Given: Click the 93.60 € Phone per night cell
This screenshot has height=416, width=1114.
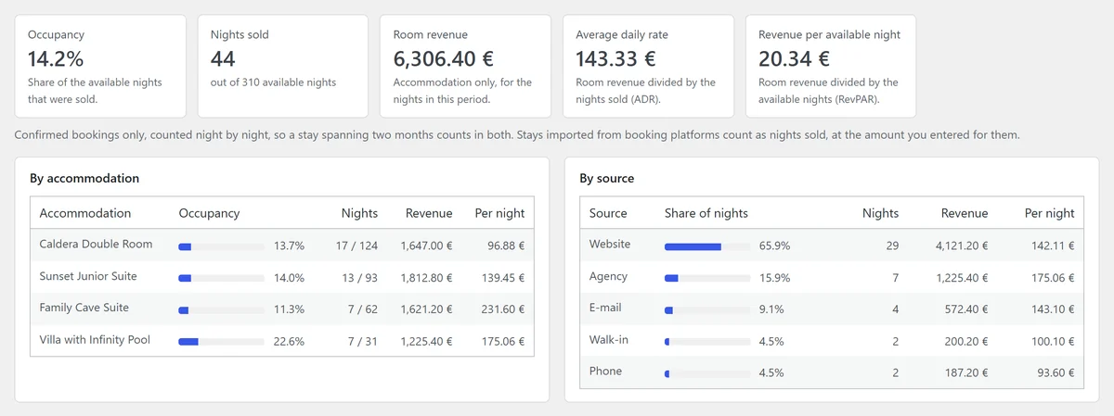Looking at the screenshot, I should [x=1054, y=372].
